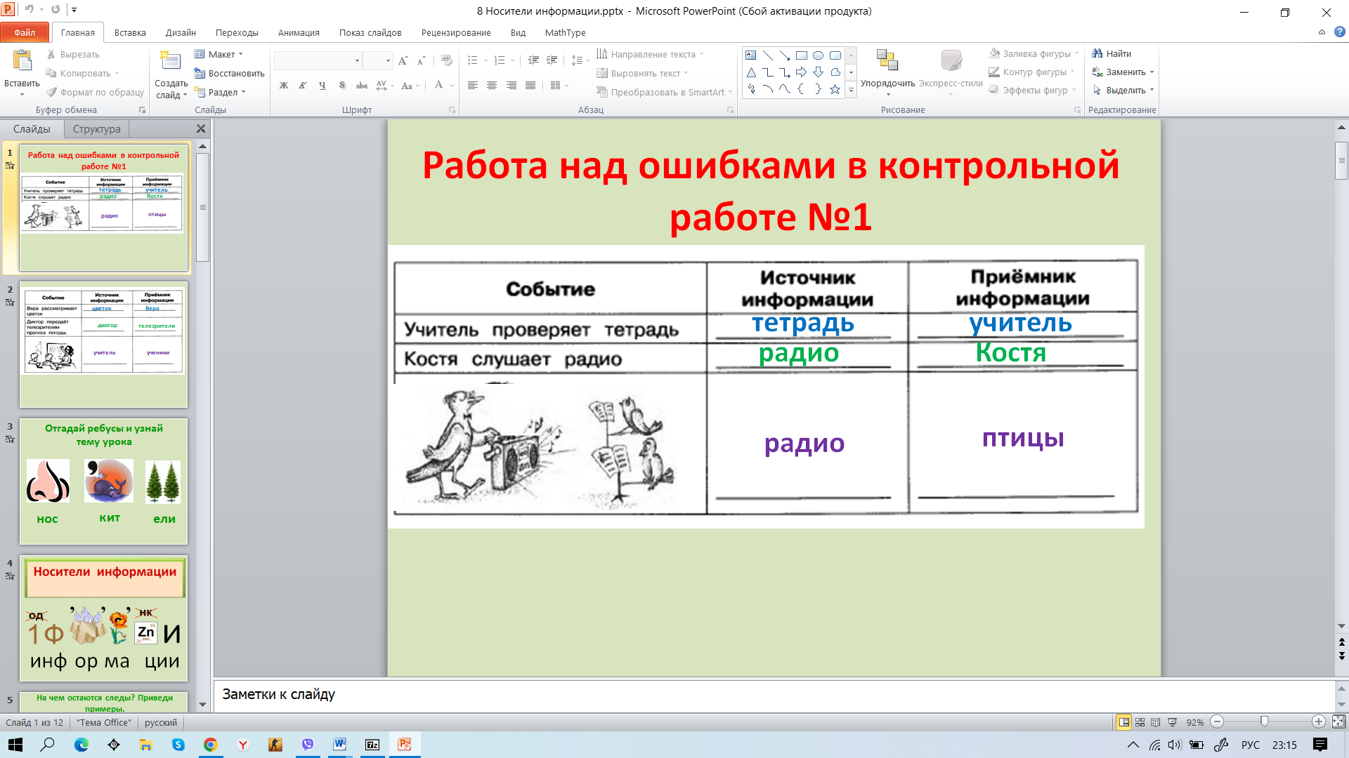Click the Paste (Вставить) icon

(22, 62)
